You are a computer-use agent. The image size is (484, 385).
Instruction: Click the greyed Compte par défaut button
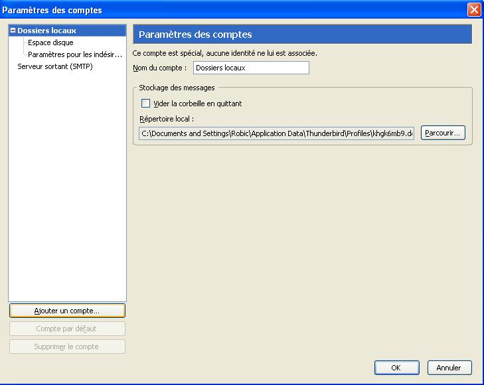[x=67, y=329]
